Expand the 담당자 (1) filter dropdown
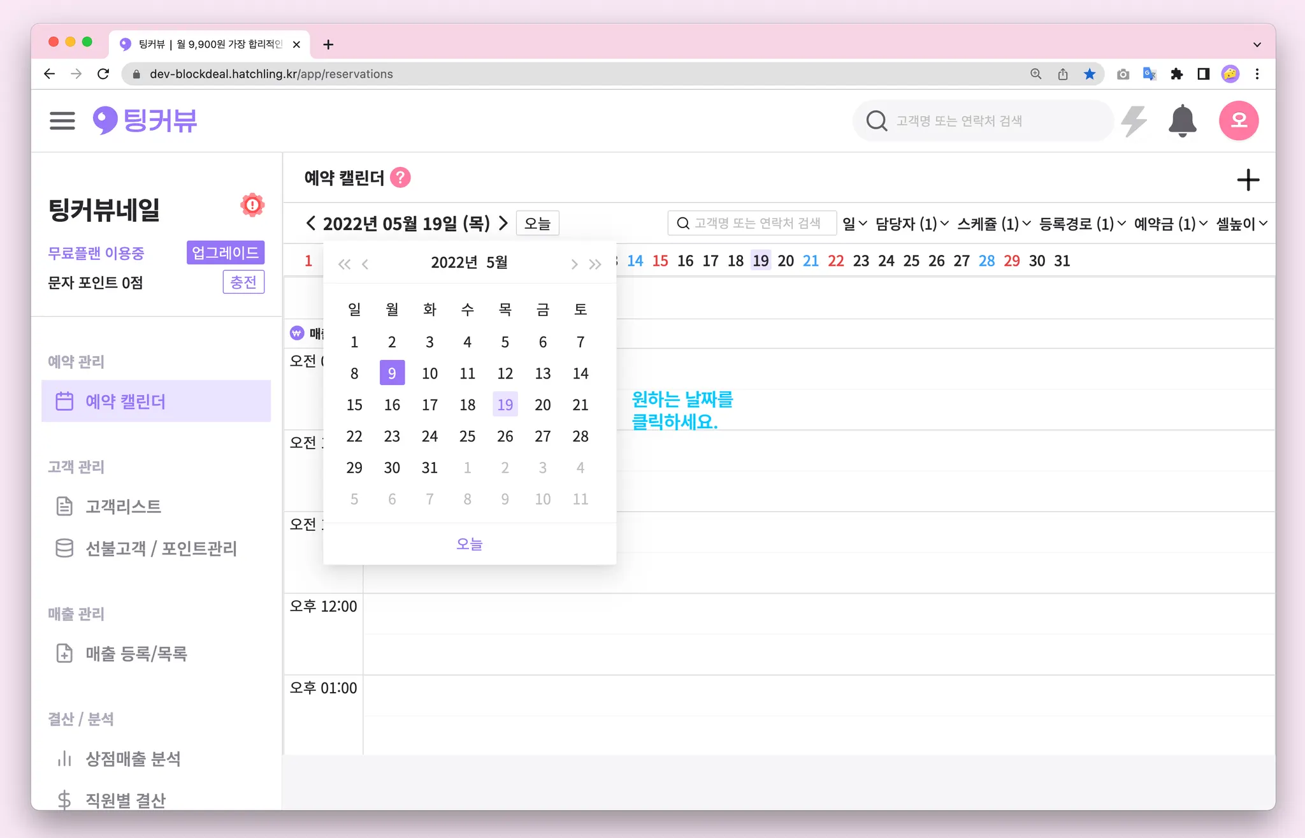Screen dimensions: 1305x838 pyautogui.click(x=911, y=224)
